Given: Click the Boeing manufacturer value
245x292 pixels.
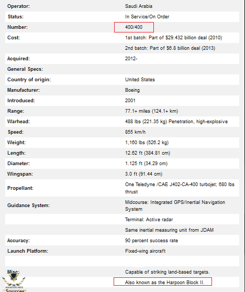Looking at the screenshot, I should click(x=132, y=90).
